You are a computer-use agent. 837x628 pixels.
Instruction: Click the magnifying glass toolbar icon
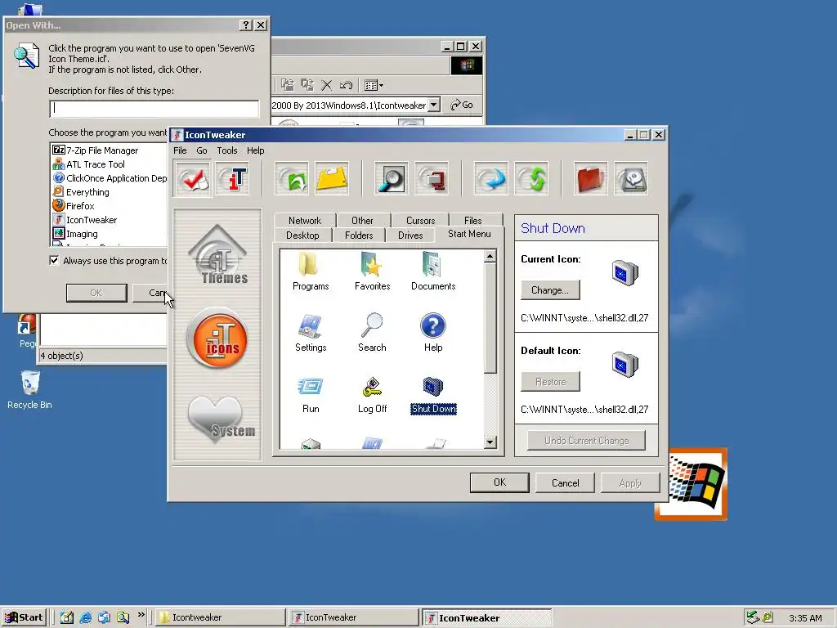392,179
